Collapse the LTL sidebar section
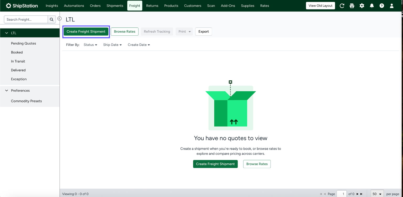403x197 pixels. pos(7,33)
